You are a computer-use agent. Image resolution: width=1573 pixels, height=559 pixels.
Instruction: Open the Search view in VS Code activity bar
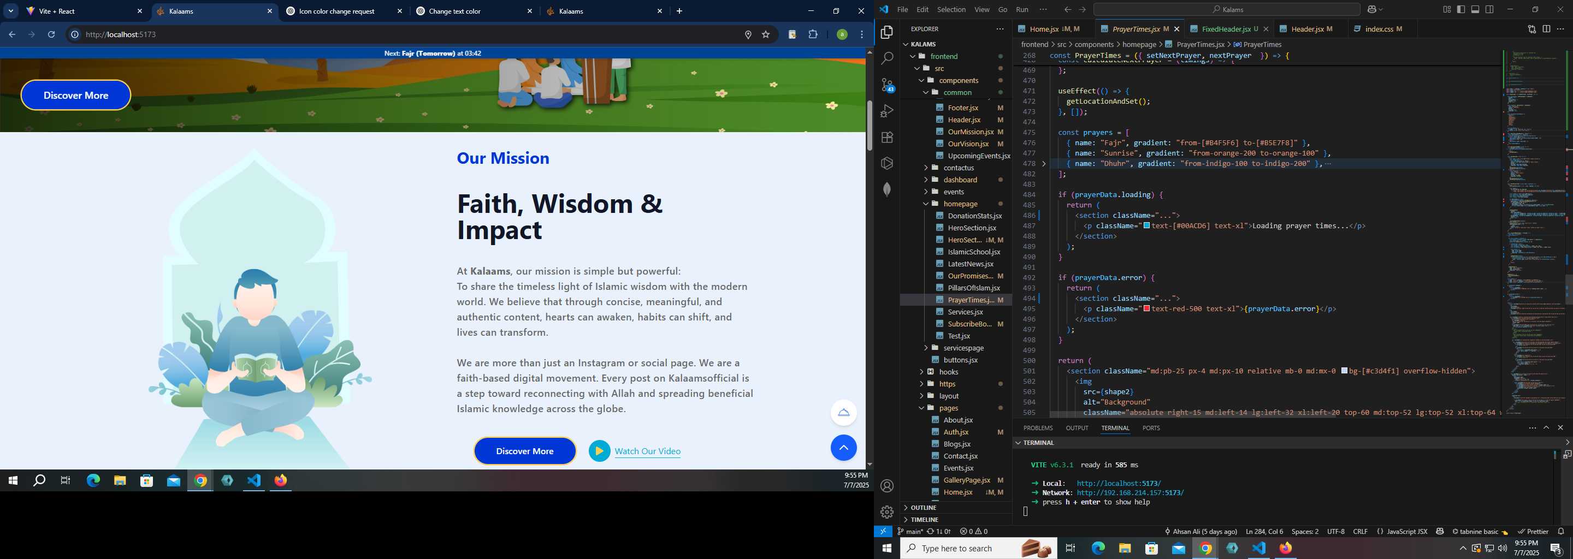(x=886, y=58)
